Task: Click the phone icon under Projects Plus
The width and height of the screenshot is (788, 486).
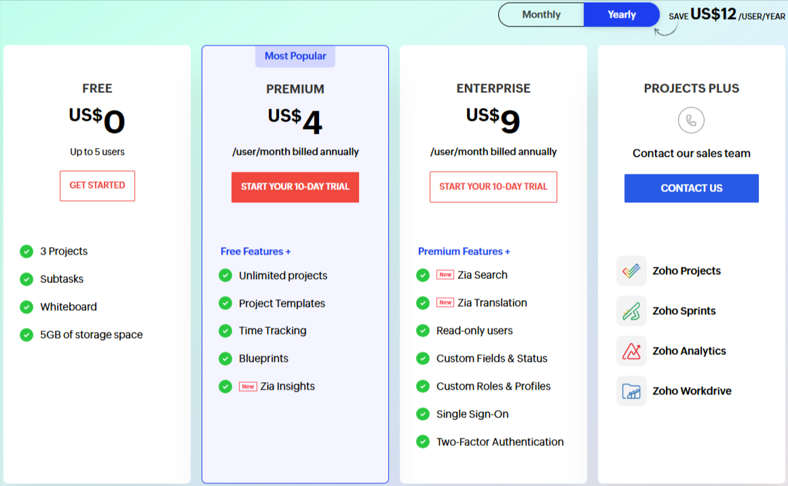Action: coord(691,120)
